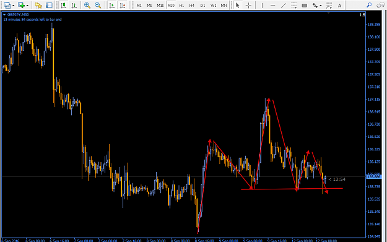Select the active M30 timeframe button

[171, 6]
